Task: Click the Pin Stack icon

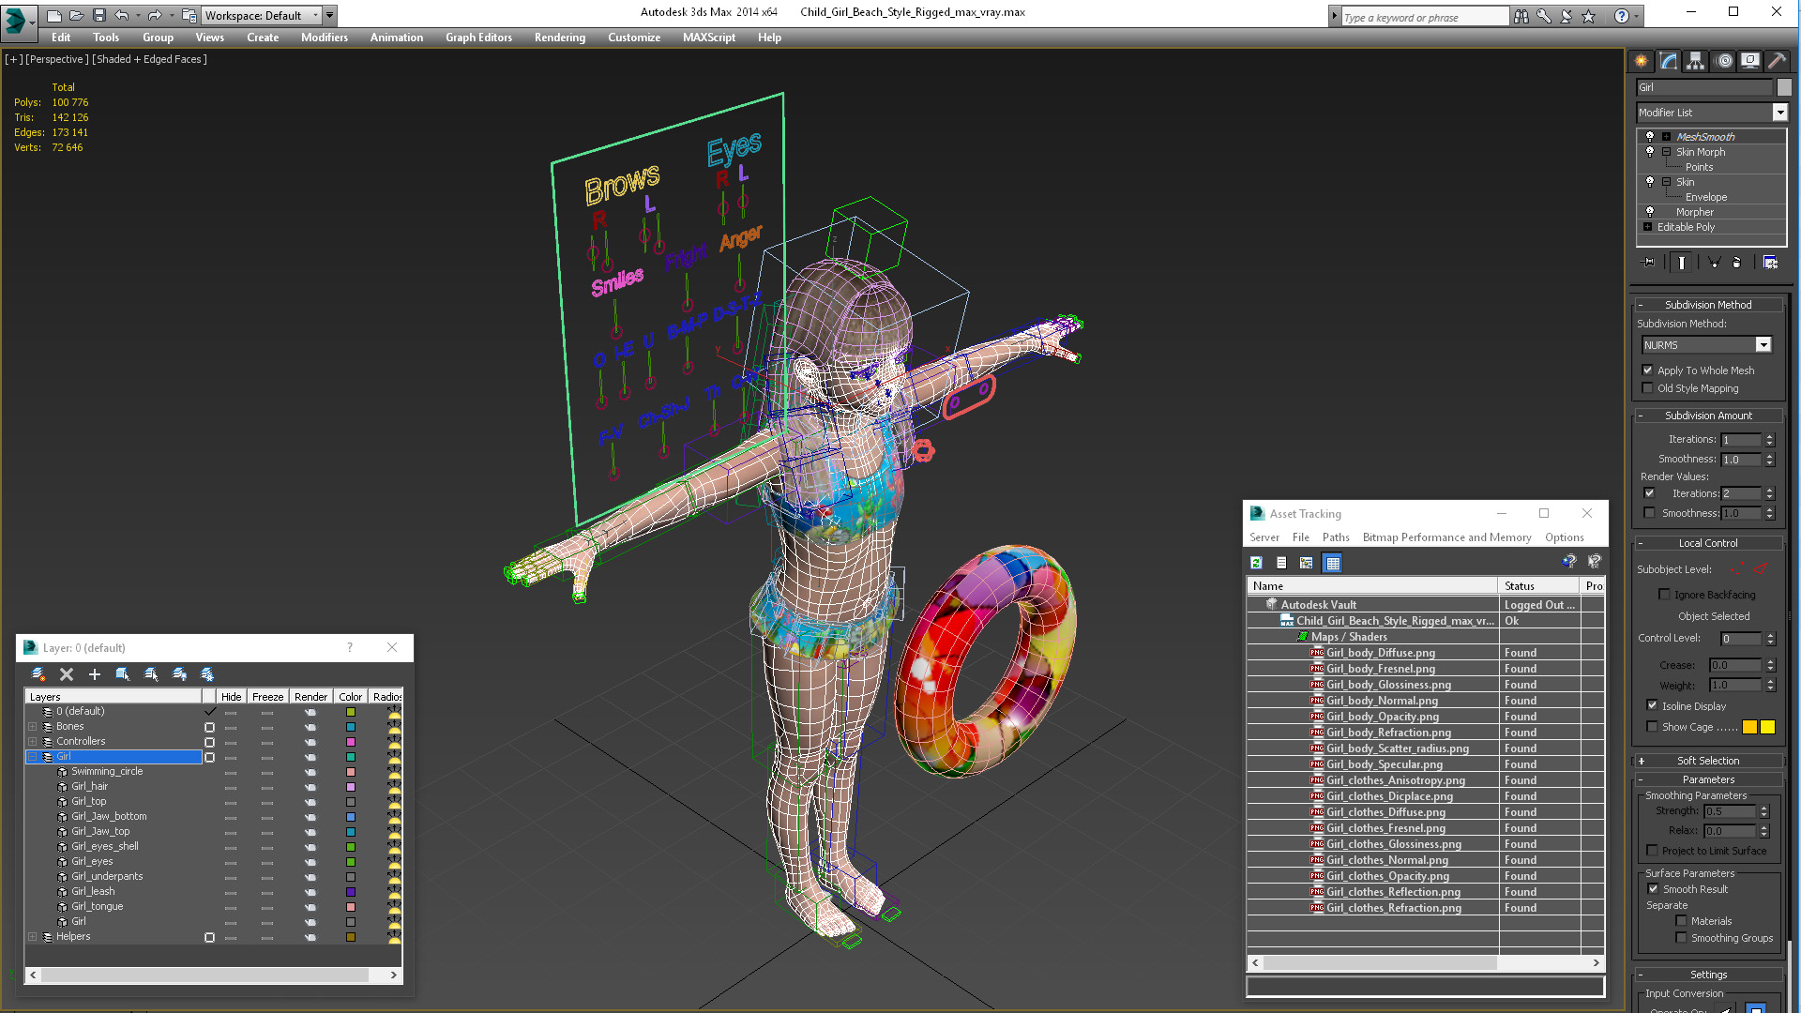Action: point(1649,263)
